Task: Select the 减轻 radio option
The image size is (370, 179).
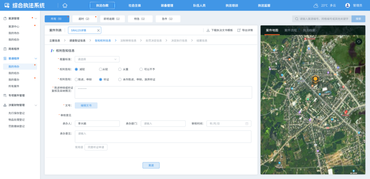Action: tap(76, 69)
